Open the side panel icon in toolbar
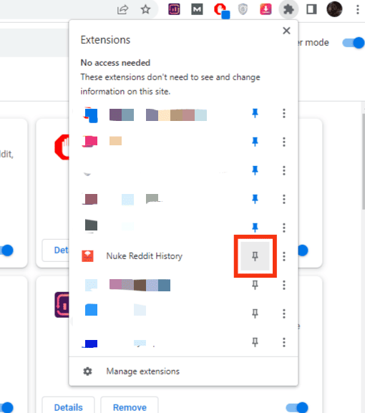 (x=311, y=10)
